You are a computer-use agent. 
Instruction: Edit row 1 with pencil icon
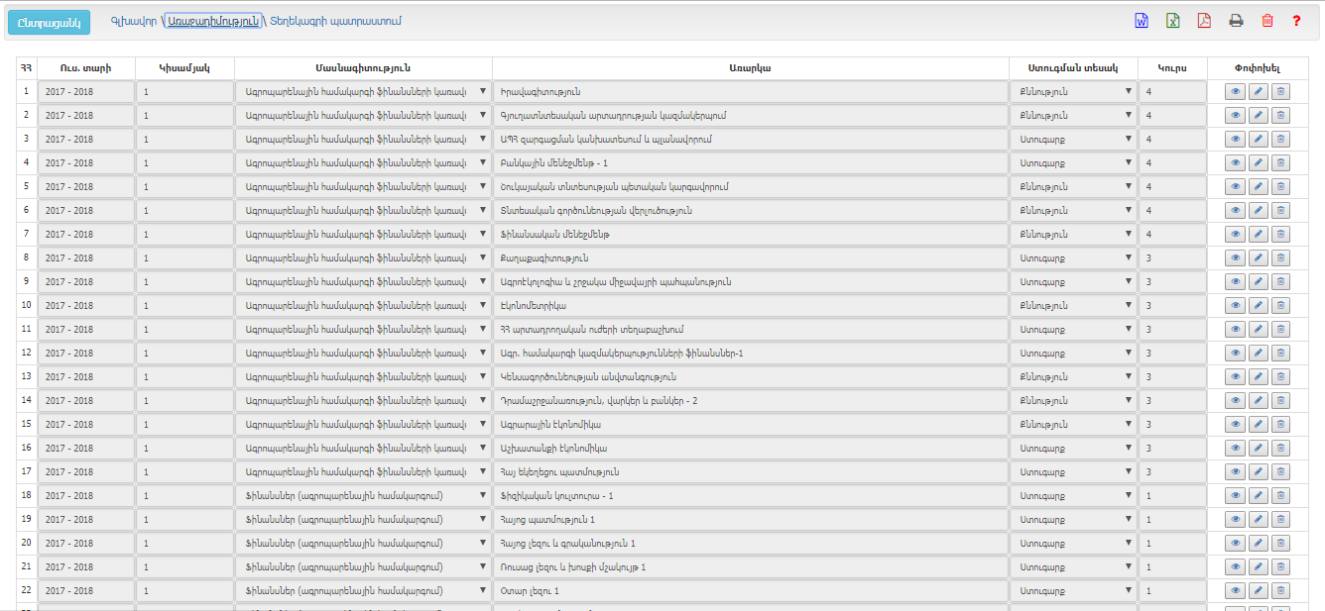coord(1258,92)
